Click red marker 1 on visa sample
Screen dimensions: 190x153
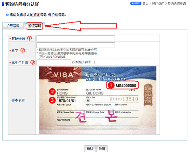(111, 85)
